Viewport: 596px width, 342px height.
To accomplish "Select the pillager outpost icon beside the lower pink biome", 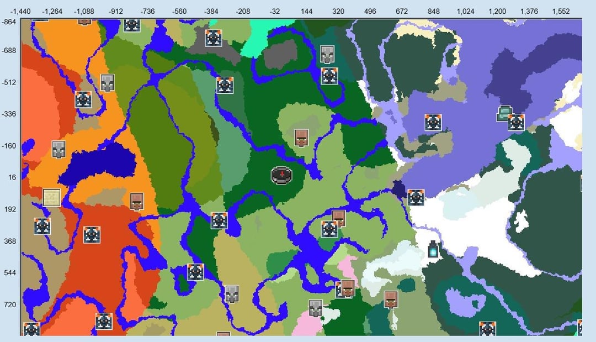I will pyautogui.click(x=316, y=308).
